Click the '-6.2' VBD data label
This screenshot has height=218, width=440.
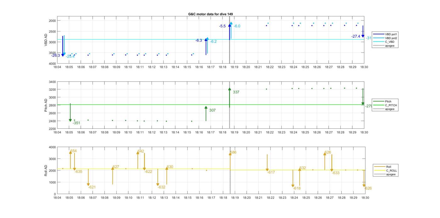coord(213,42)
